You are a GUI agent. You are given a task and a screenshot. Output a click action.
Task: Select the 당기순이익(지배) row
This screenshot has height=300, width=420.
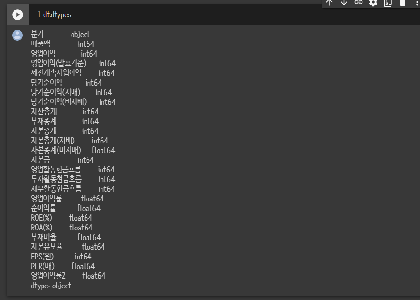coord(72,92)
